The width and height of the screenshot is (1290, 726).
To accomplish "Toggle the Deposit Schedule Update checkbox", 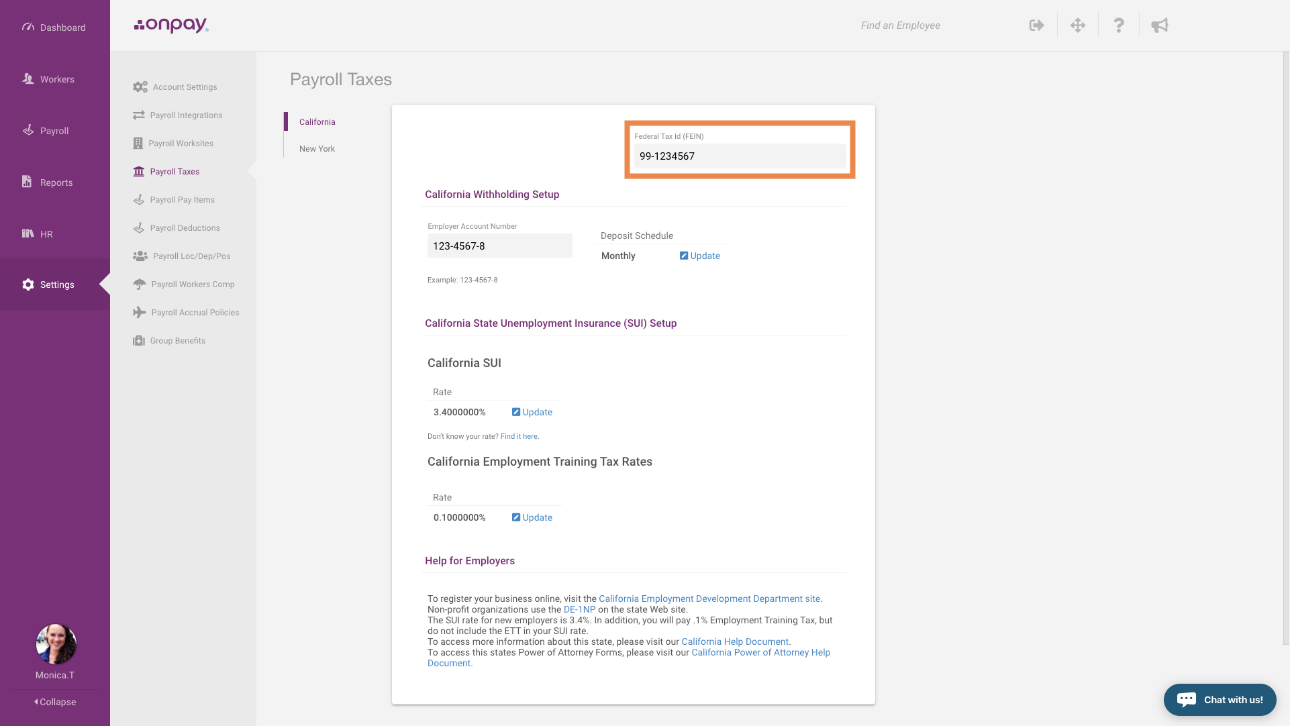I will point(684,256).
